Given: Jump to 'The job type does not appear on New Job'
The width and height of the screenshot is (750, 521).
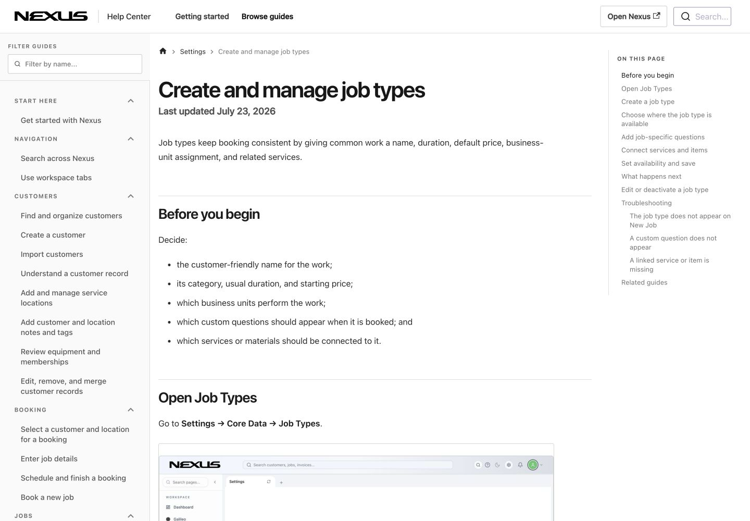Looking at the screenshot, I should pos(680,220).
